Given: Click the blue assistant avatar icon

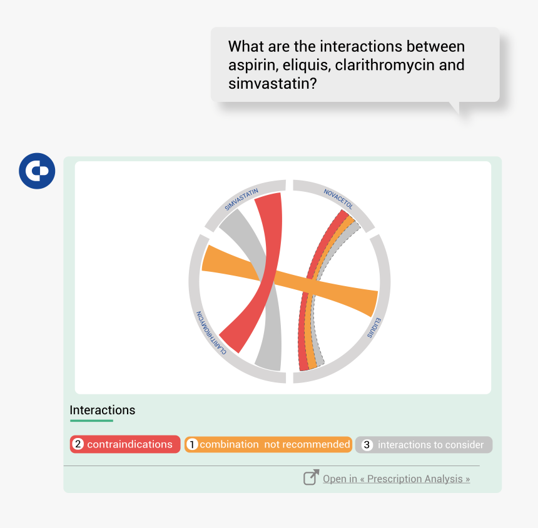Looking at the screenshot, I should [37, 171].
